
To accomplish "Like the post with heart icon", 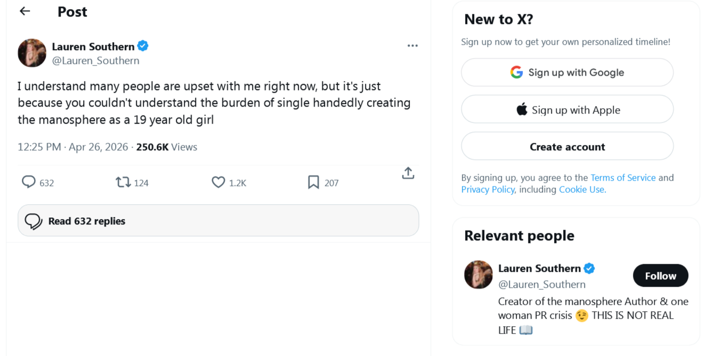I will pos(218,182).
